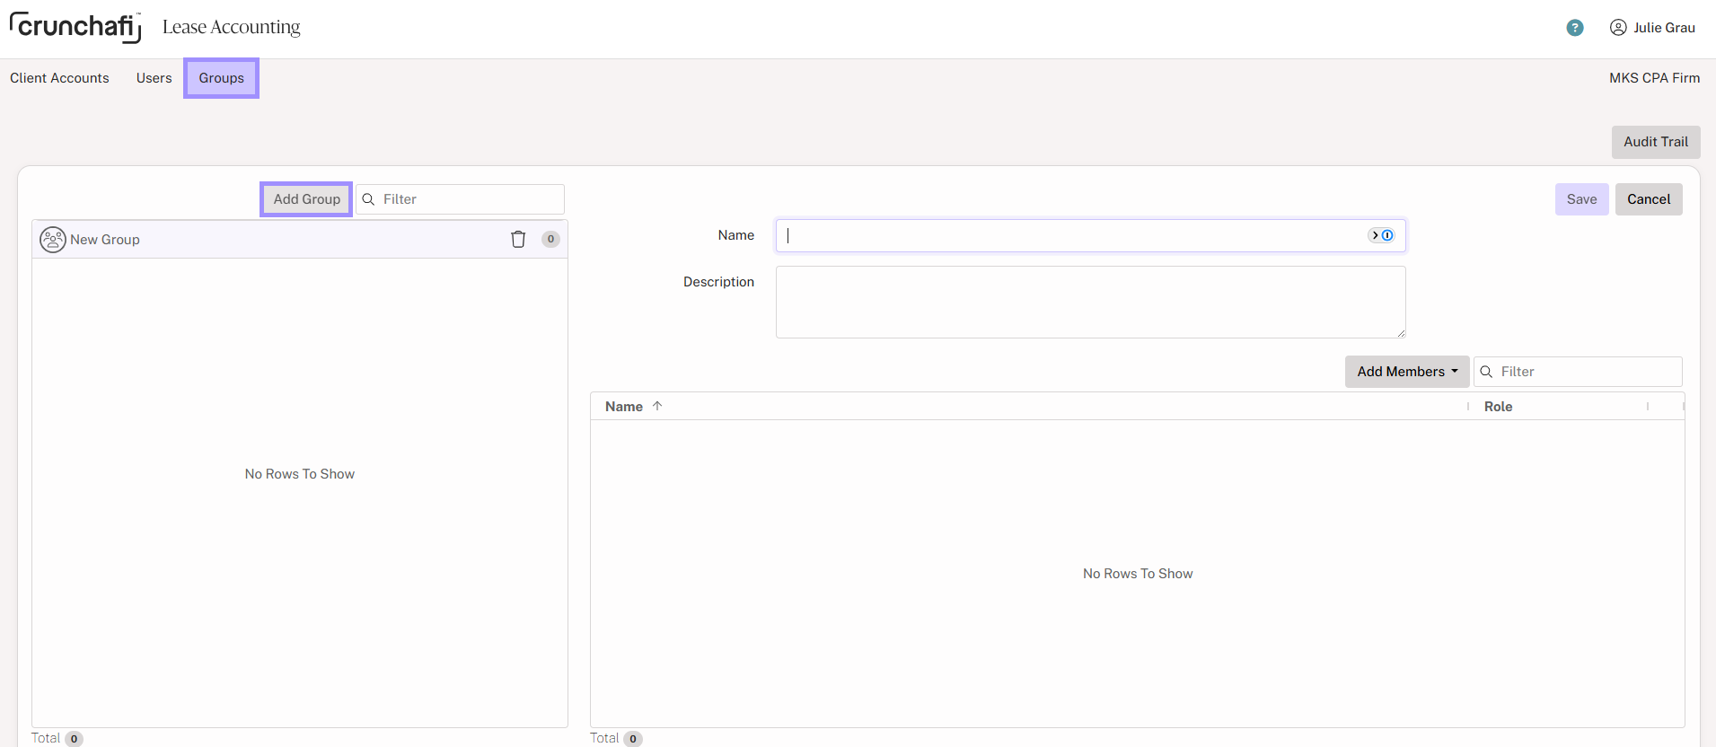Click the user profile icon for Julie Grau
The image size is (1716, 747).
[x=1617, y=28]
